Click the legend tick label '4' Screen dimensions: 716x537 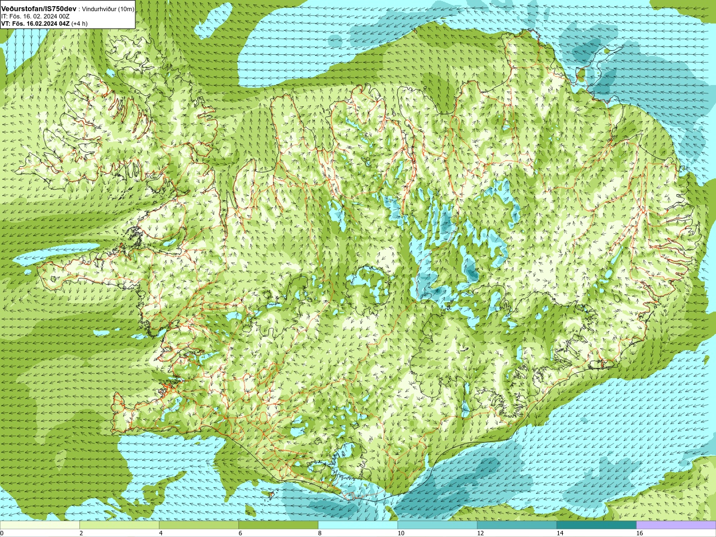click(x=161, y=533)
